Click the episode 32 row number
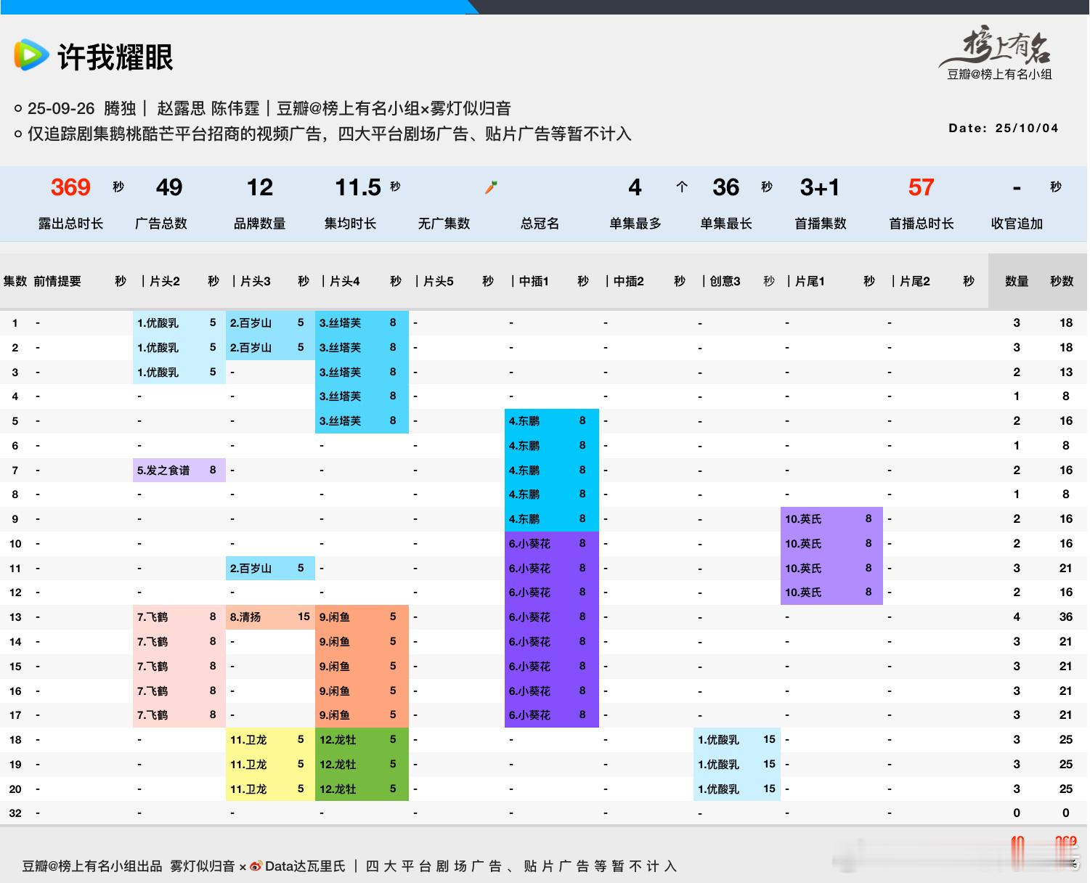1090x883 pixels. pyautogui.click(x=15, y=813)
